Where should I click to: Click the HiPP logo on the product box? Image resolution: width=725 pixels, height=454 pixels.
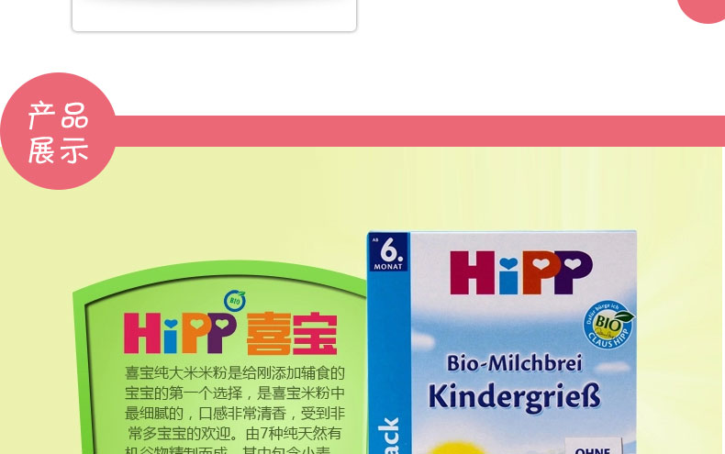(x=521, y=272)
